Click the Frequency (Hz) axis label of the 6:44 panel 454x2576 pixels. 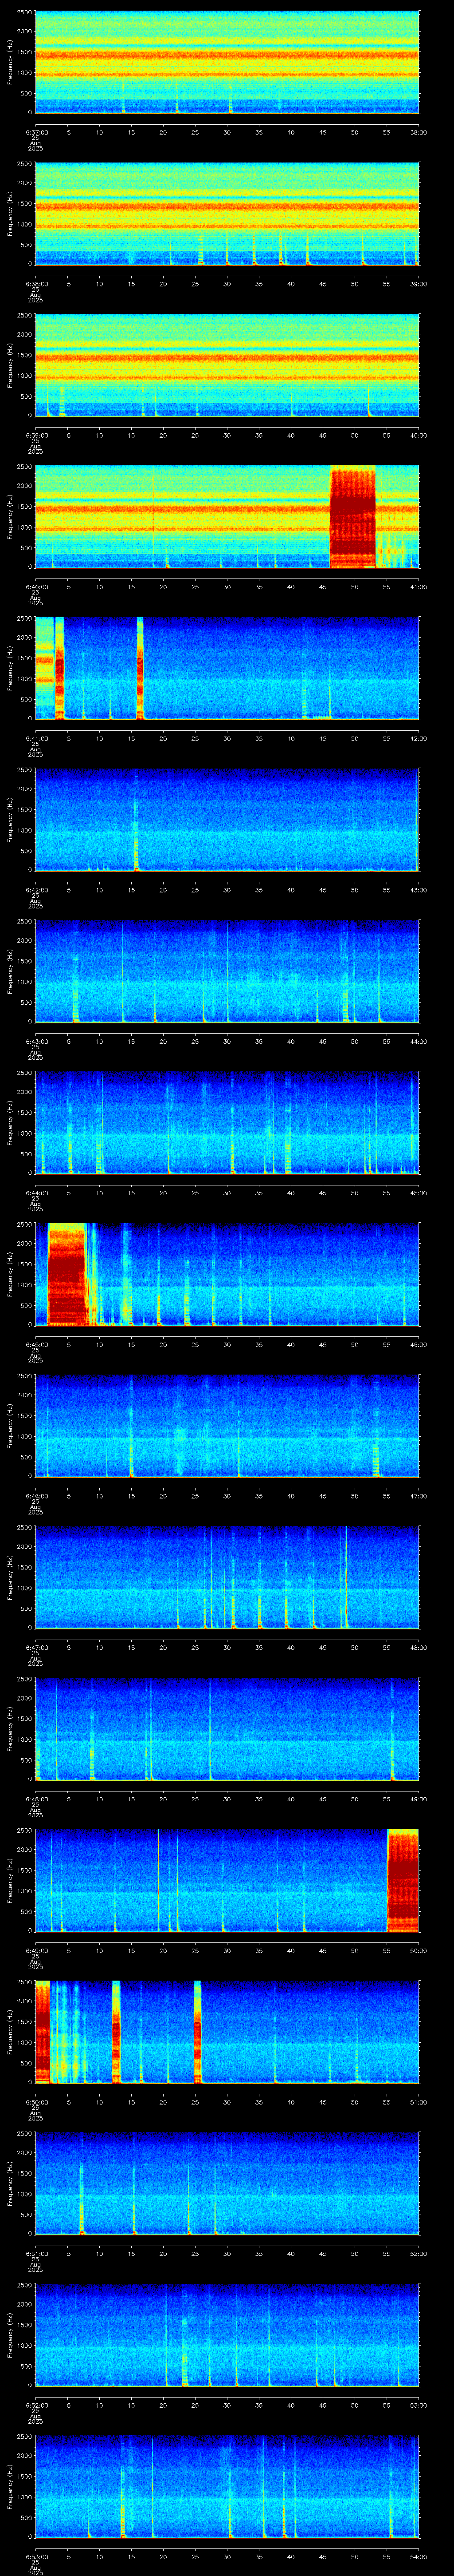point(11,1122)
